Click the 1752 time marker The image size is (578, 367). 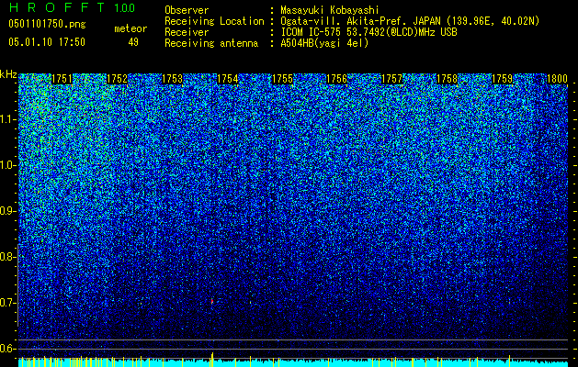[118, 79]
